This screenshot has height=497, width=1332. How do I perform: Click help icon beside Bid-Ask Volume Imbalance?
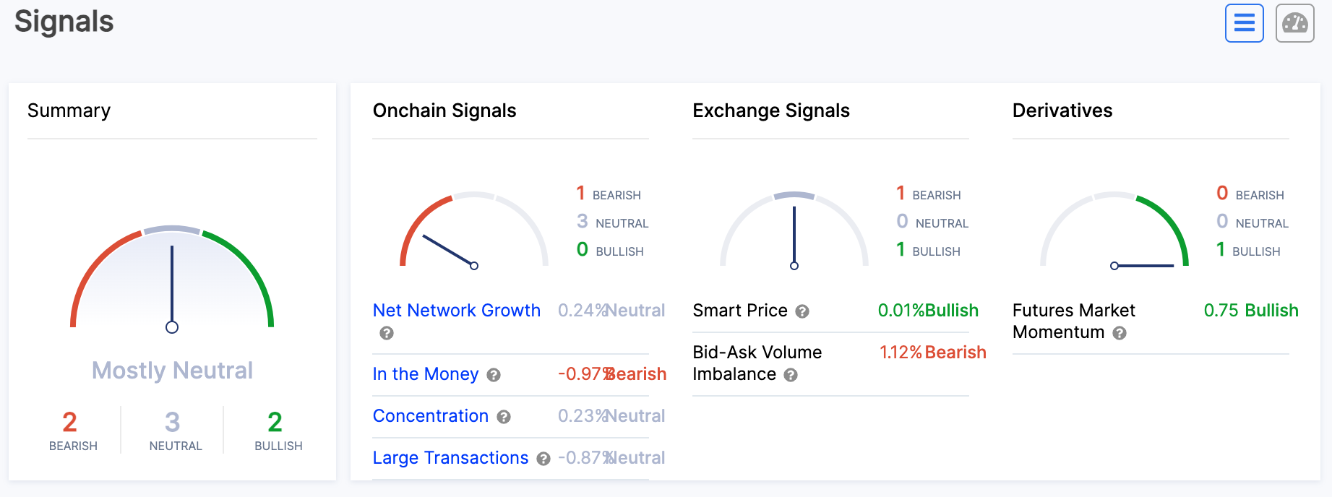coord(791,375)
